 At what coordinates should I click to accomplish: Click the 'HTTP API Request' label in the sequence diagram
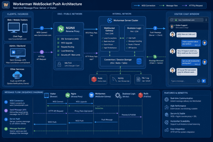[x=56, y=111]
